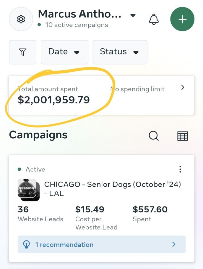Switch to table view icon
The image size is (203, 269).
coord(182,136)
